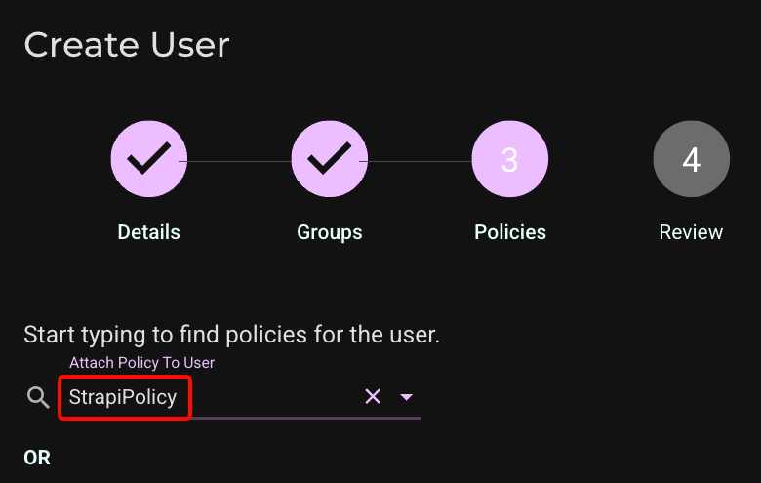Viewport: 761px width, 483px height.
Task: Click into the StrapiPolicy text field
Action: [125, 397]
